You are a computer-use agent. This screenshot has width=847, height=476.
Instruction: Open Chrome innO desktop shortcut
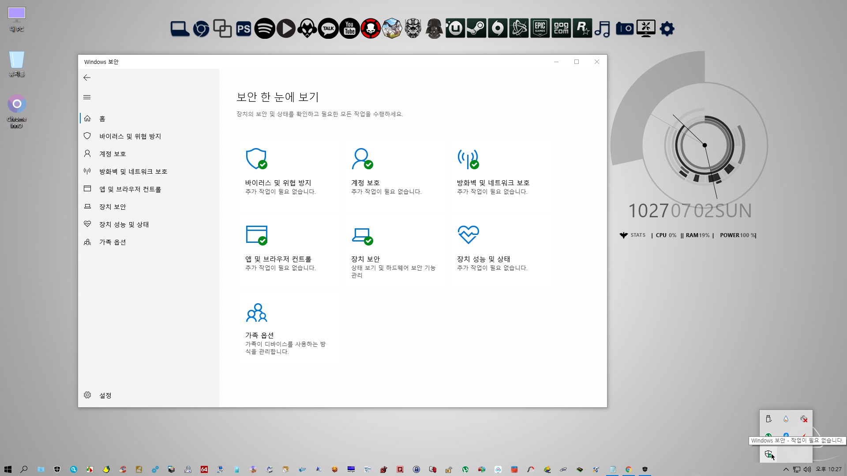[x=17, y=112]
